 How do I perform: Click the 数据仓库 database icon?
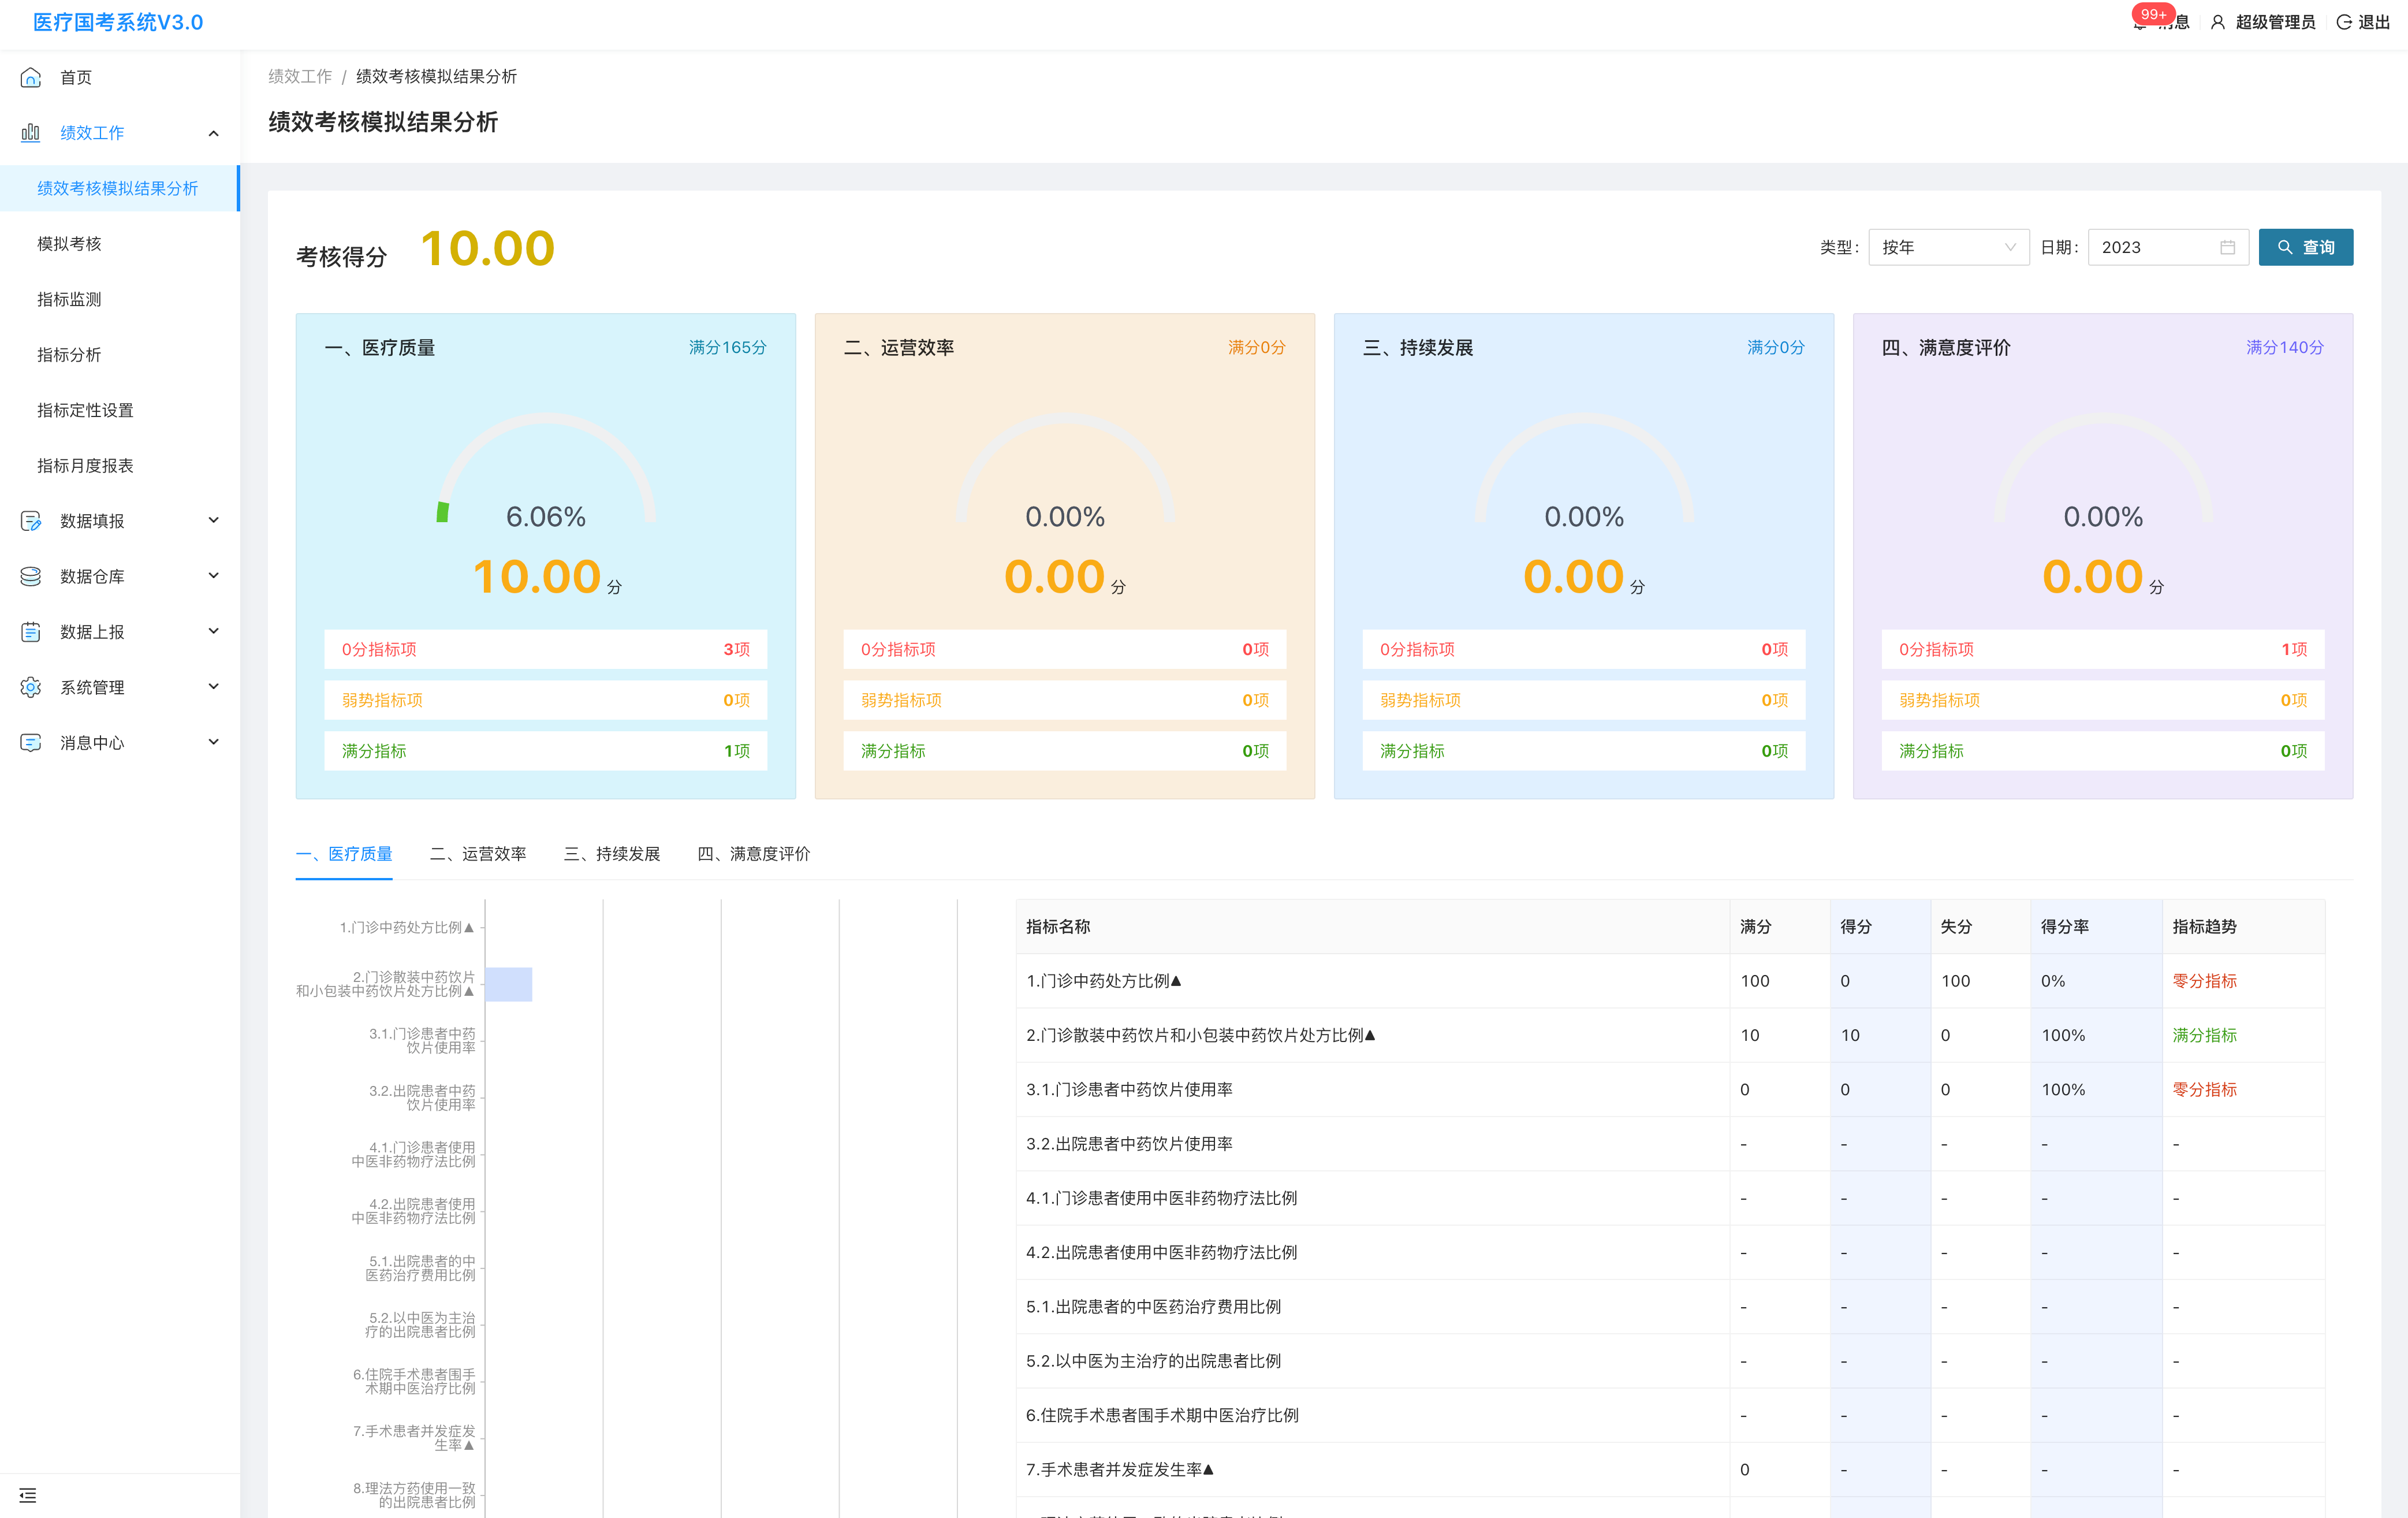[x=31, y=576]
